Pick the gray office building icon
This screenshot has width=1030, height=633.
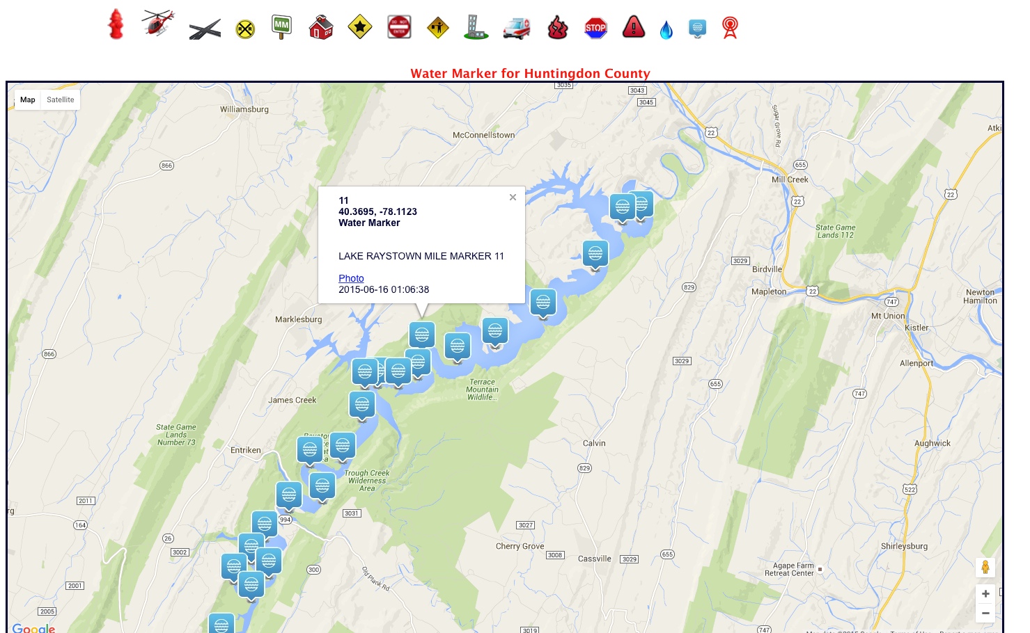pos(476,27)
